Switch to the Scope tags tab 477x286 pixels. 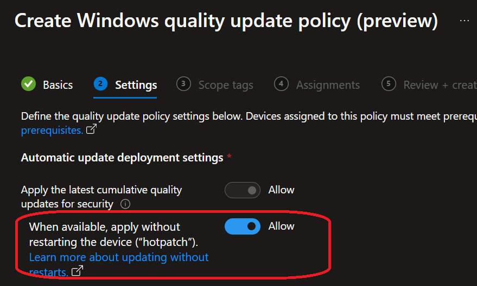(226, 85)
